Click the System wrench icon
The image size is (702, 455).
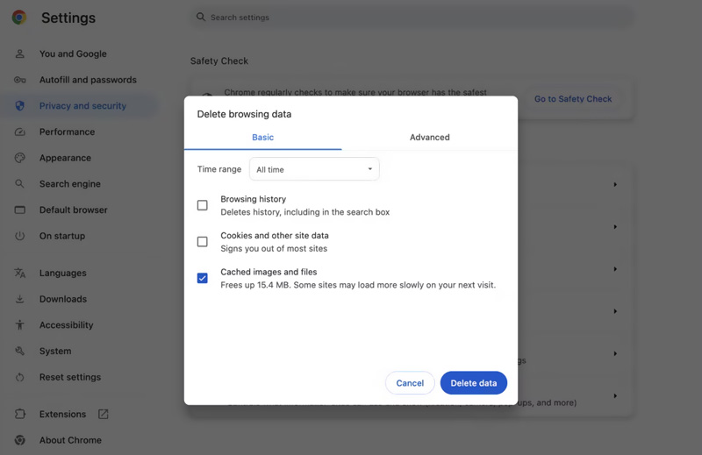19,351
